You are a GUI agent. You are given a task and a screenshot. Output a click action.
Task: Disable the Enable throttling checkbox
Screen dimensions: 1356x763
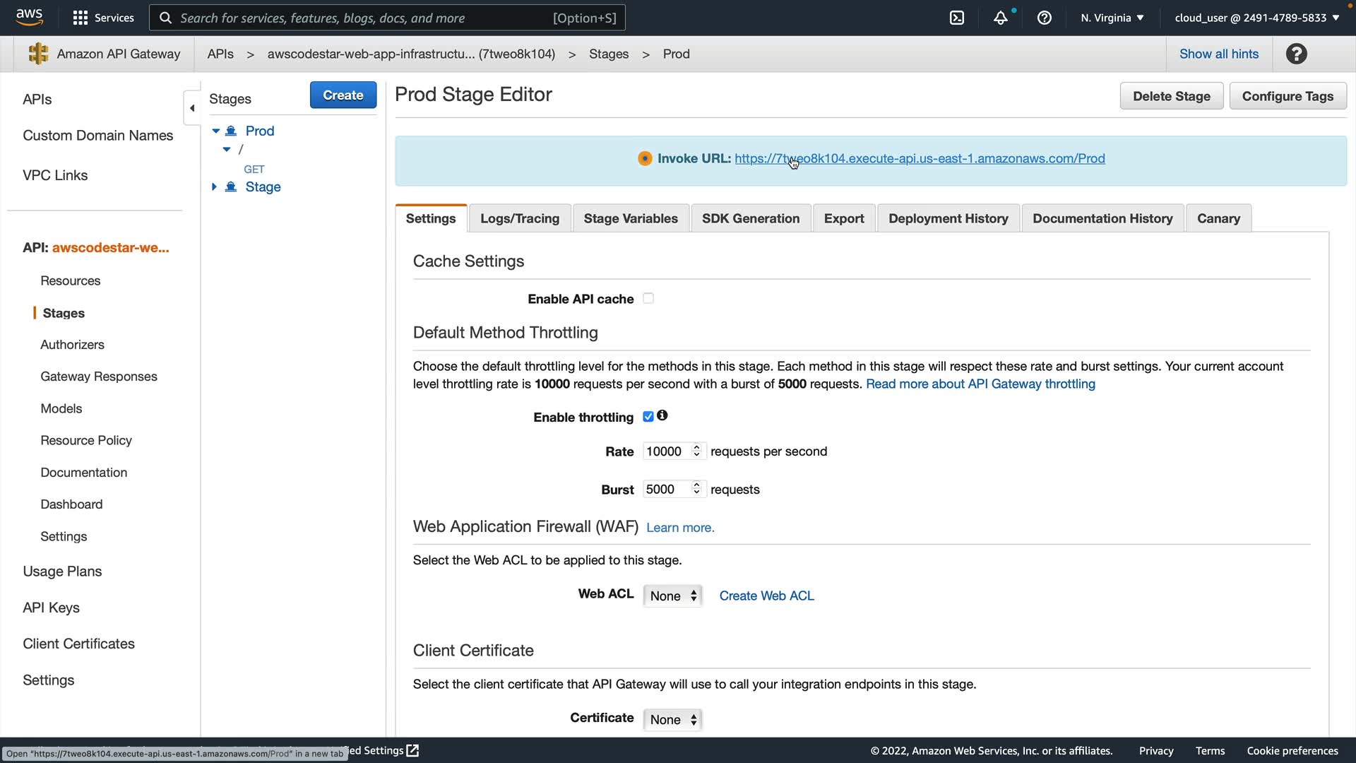[648, 417]
